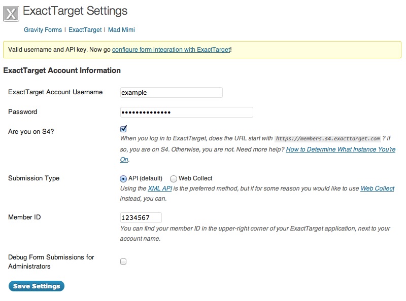Open the Gravity Forms settings tab

(43, 30)
